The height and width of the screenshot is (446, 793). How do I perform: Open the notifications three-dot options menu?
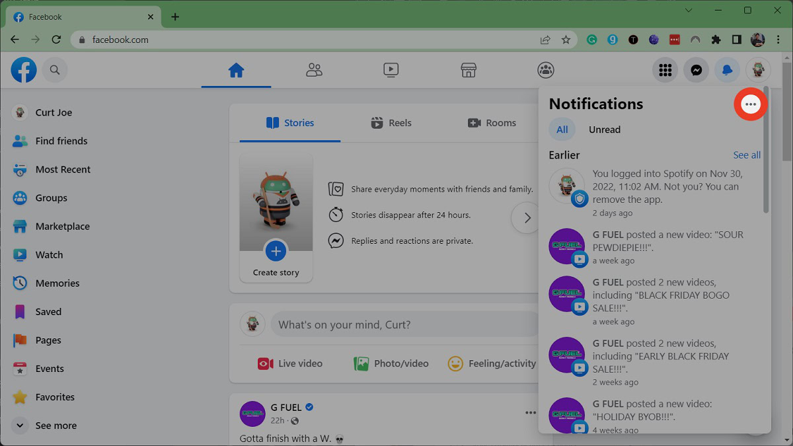[x=750, y=104]
